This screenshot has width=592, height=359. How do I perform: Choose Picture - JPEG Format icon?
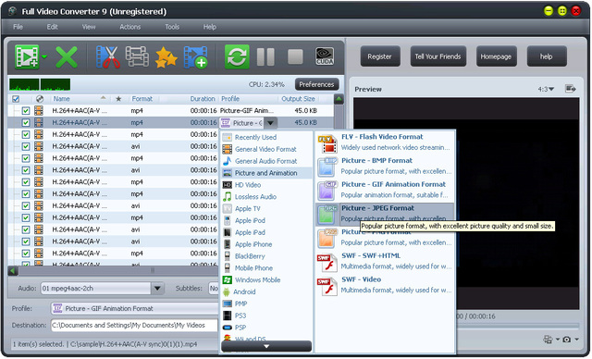(x=327, y=215)
